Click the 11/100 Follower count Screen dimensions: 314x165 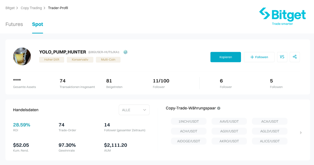tap(161, 81)
